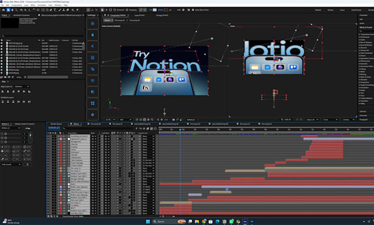Image resolution: width=374 pixels, height=225 pixels.
Task: Open the Windows Start menu
Action: [148, 222]
